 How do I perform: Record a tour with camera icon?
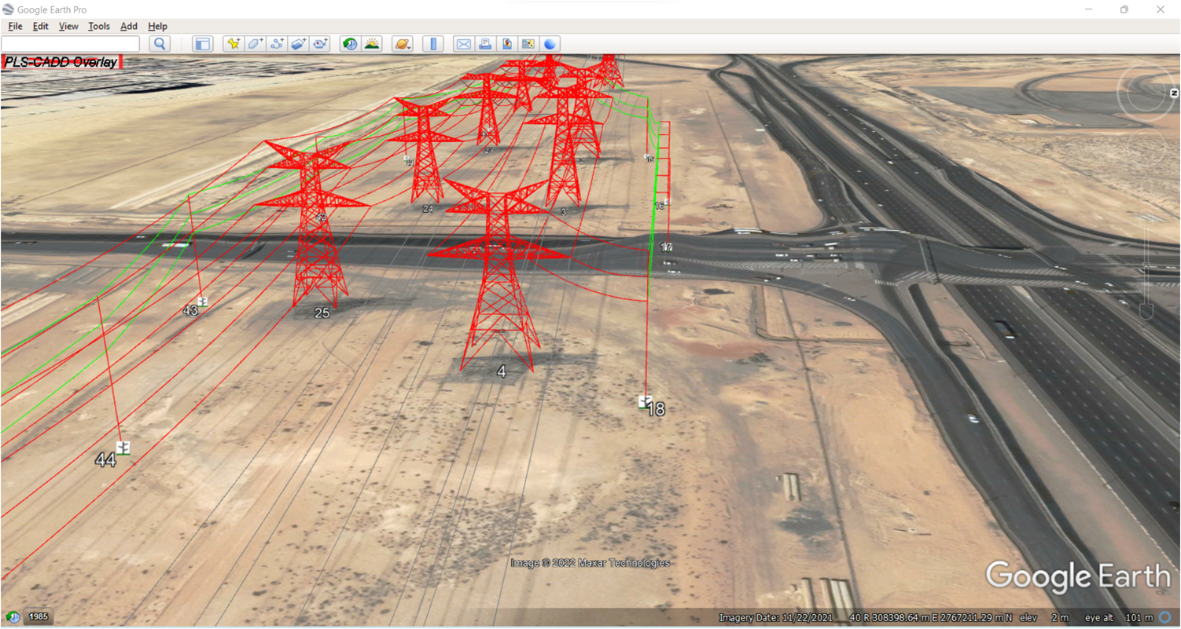pos(320,44)
